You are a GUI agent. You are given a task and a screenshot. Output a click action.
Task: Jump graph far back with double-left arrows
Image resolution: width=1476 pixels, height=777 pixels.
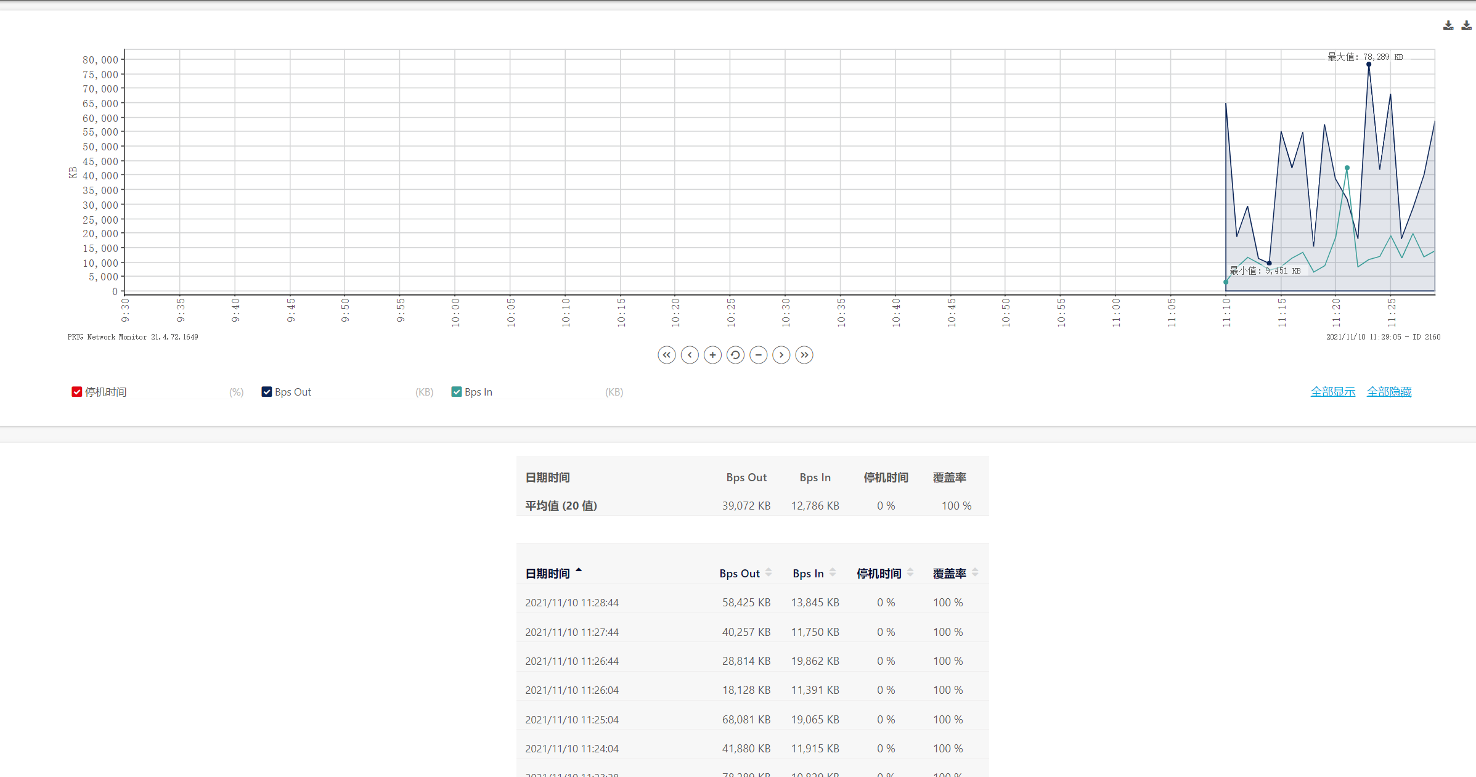[x=667, y=355]
